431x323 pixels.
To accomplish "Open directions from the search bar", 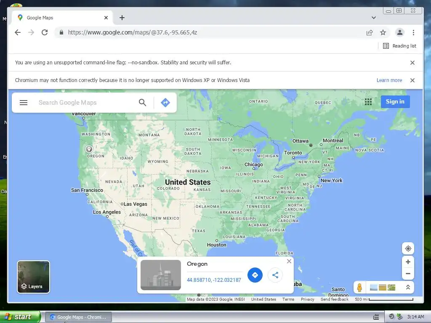I will tap(165, 103).
